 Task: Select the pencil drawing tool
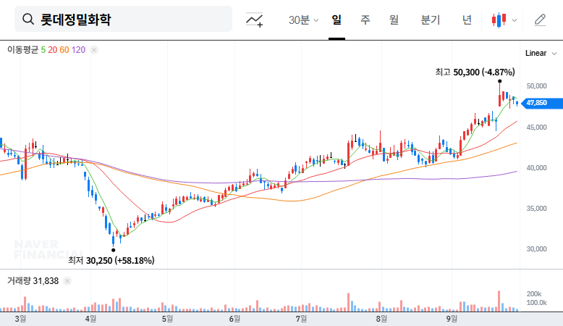540,20
